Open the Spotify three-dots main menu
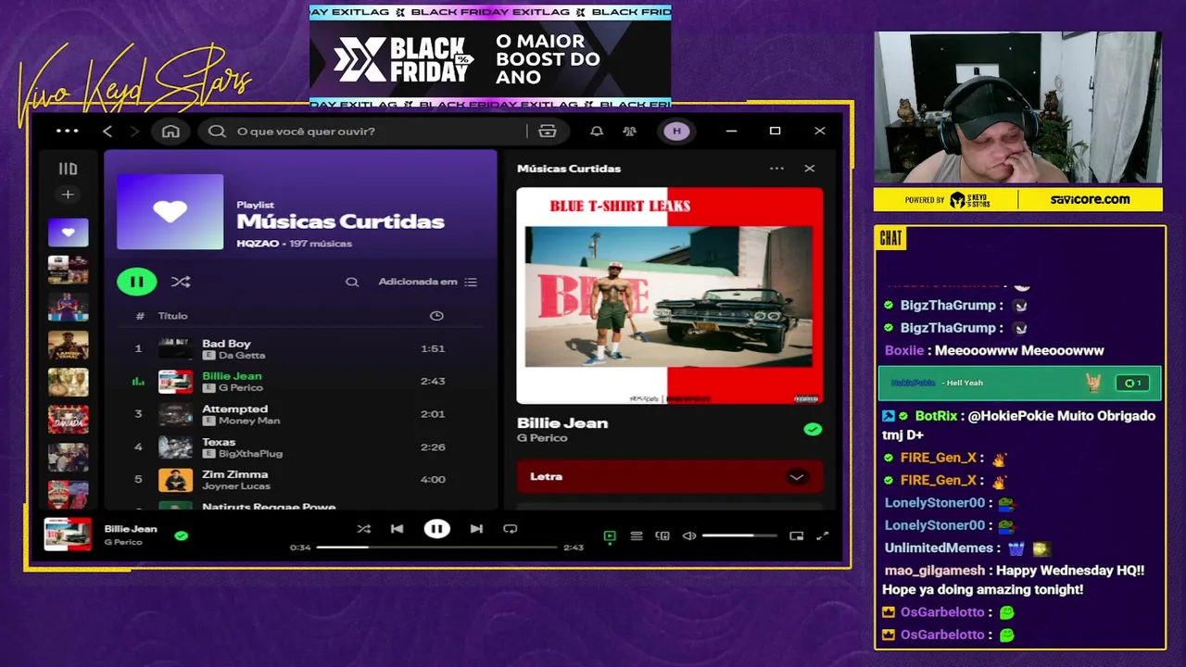1186x667 pixels. point(68,131)
